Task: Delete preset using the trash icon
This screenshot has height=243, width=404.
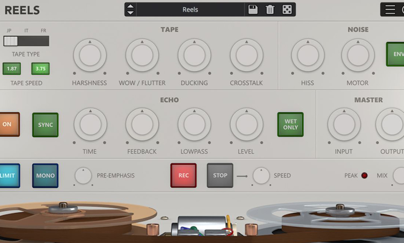Action: click(270, 9)
